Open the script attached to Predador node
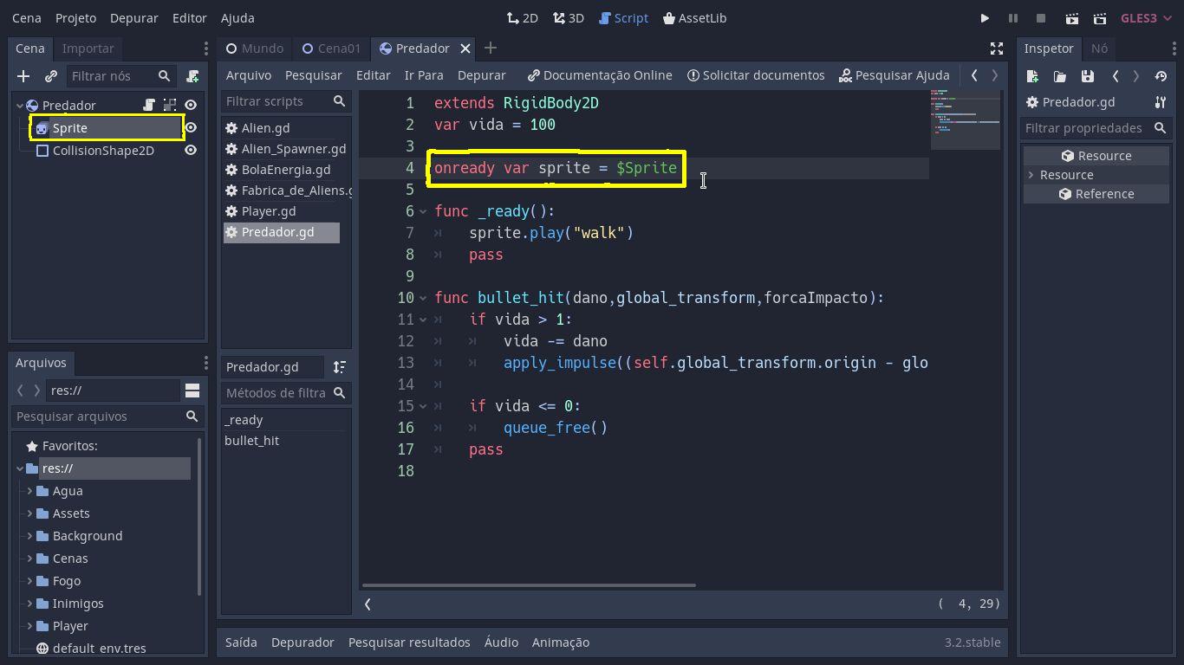Viewport: 1184px width, 665px height. tap(149, 106)
